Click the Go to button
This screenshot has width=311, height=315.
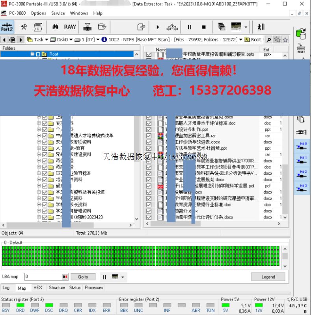[x=83, y=277]
